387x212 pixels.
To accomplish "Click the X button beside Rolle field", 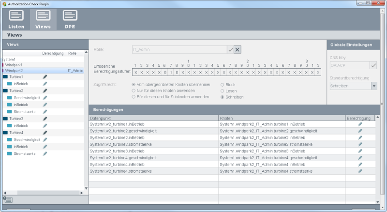I will (238, 49).
